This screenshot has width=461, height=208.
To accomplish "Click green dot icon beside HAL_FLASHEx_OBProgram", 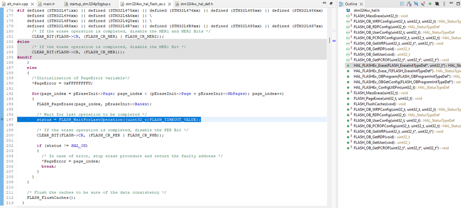I will (x=348, y=76).
